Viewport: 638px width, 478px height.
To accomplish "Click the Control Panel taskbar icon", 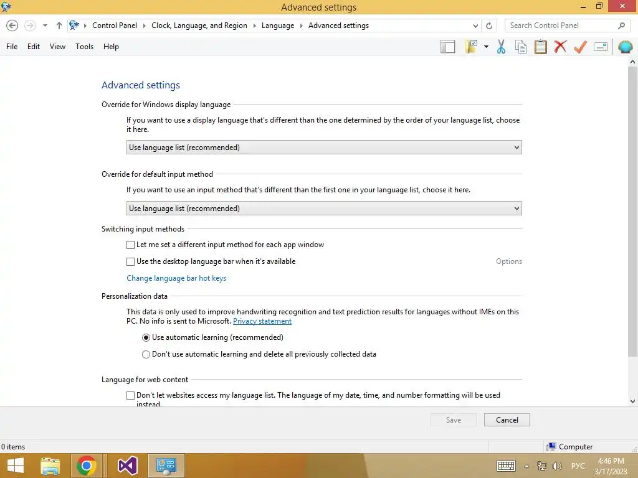I will pyautogui.click(x=166, y=466).
